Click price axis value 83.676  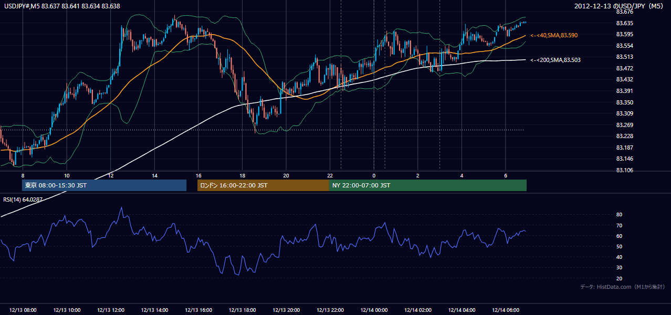pos(624,12)
